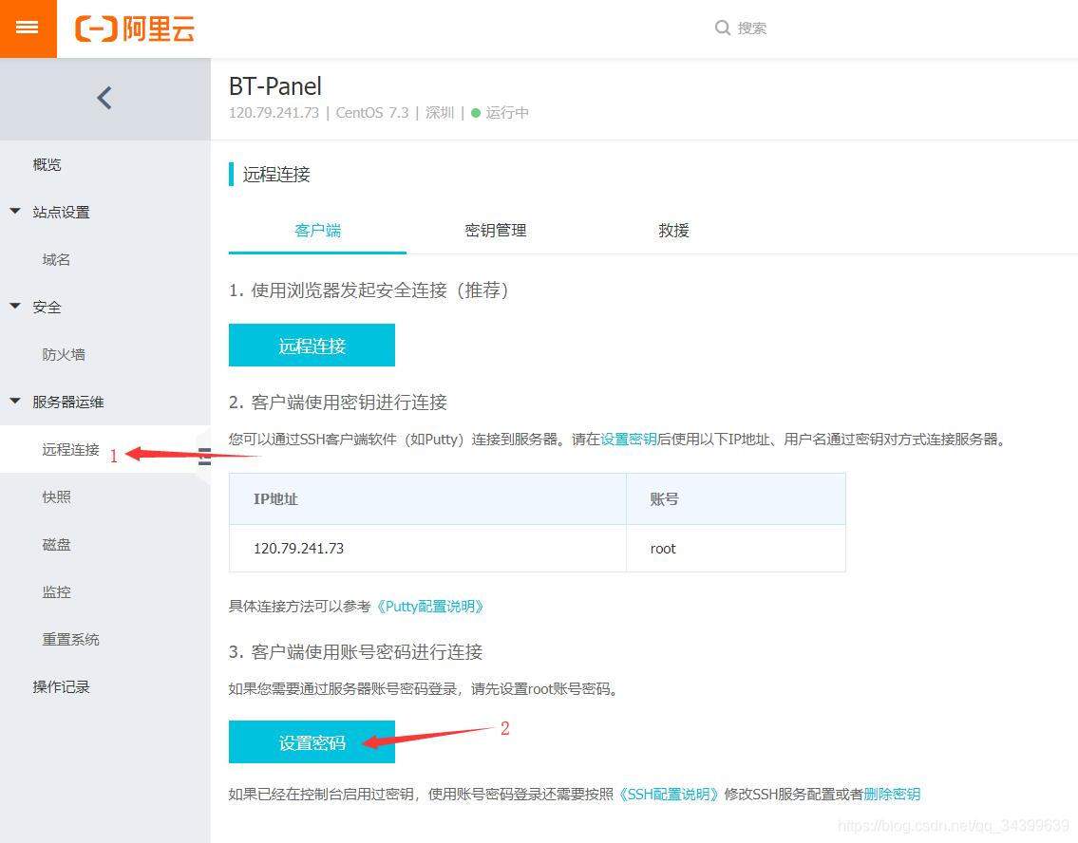This screenshot has height=843, width=1078.
Task: Collapse the 安全 section arrow
Action: coord(15,307)
